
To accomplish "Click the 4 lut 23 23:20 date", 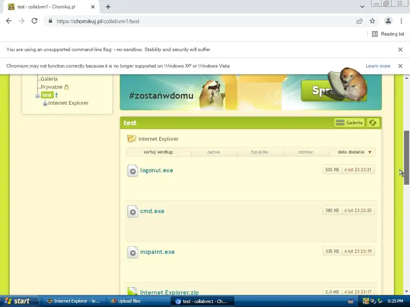I will click(x=358, y=210).
